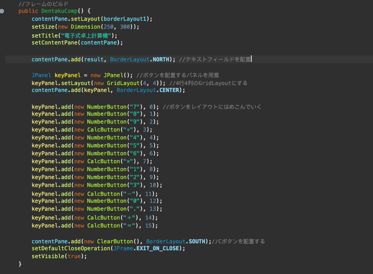Collapse the DentakuComp constructor fold marker

pyautogui.click(x=2, y=11)
